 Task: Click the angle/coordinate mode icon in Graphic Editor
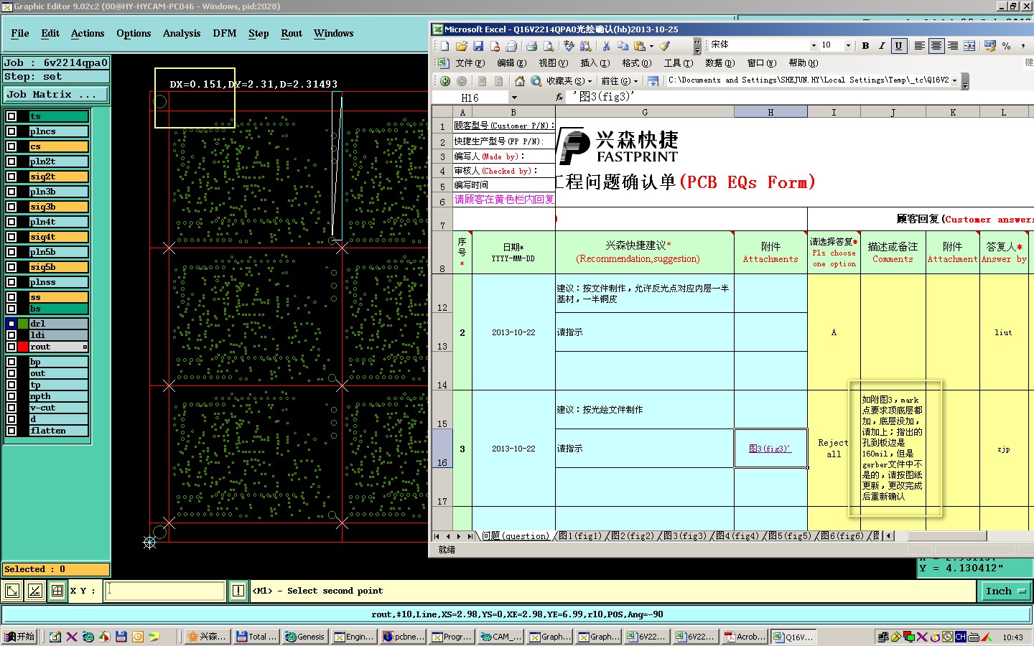(x=34, y=591)
